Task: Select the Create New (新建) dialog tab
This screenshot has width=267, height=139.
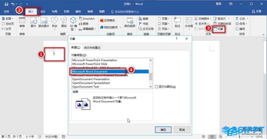Action: pyautogui.click(x=76, y=47)
